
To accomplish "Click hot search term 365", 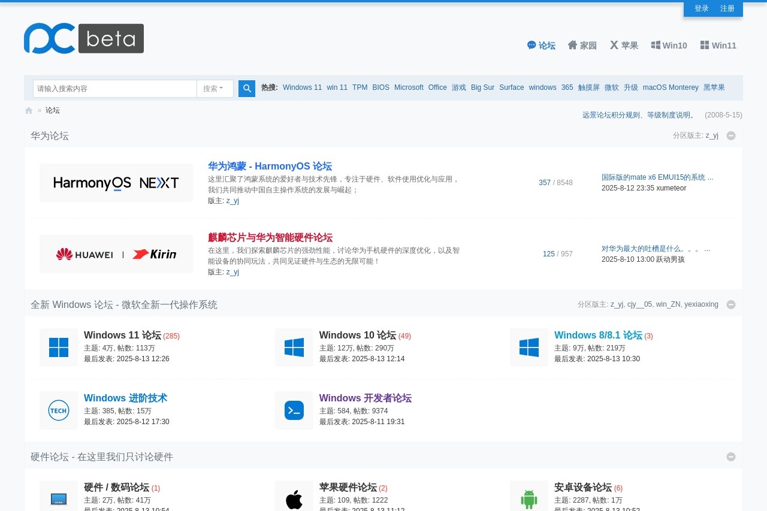I will 567,87.
